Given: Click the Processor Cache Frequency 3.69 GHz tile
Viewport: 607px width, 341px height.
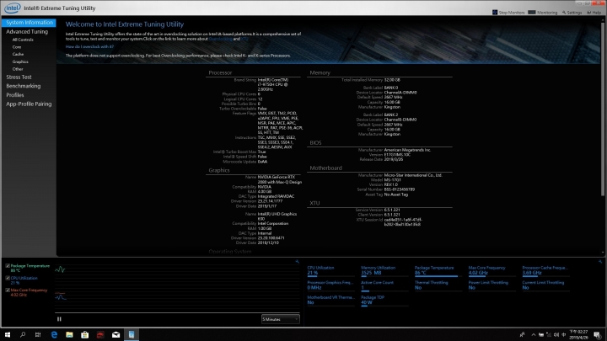Looking at the screenshot, I should click(x=545, y=270).
